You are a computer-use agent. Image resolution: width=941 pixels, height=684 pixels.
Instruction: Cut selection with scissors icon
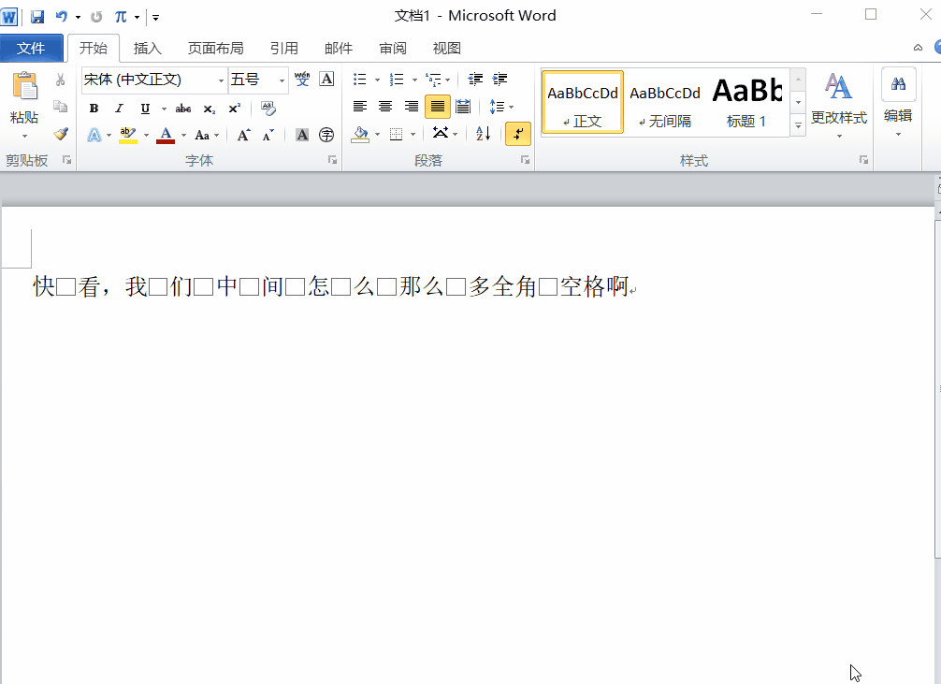click(x=60, y=80)
